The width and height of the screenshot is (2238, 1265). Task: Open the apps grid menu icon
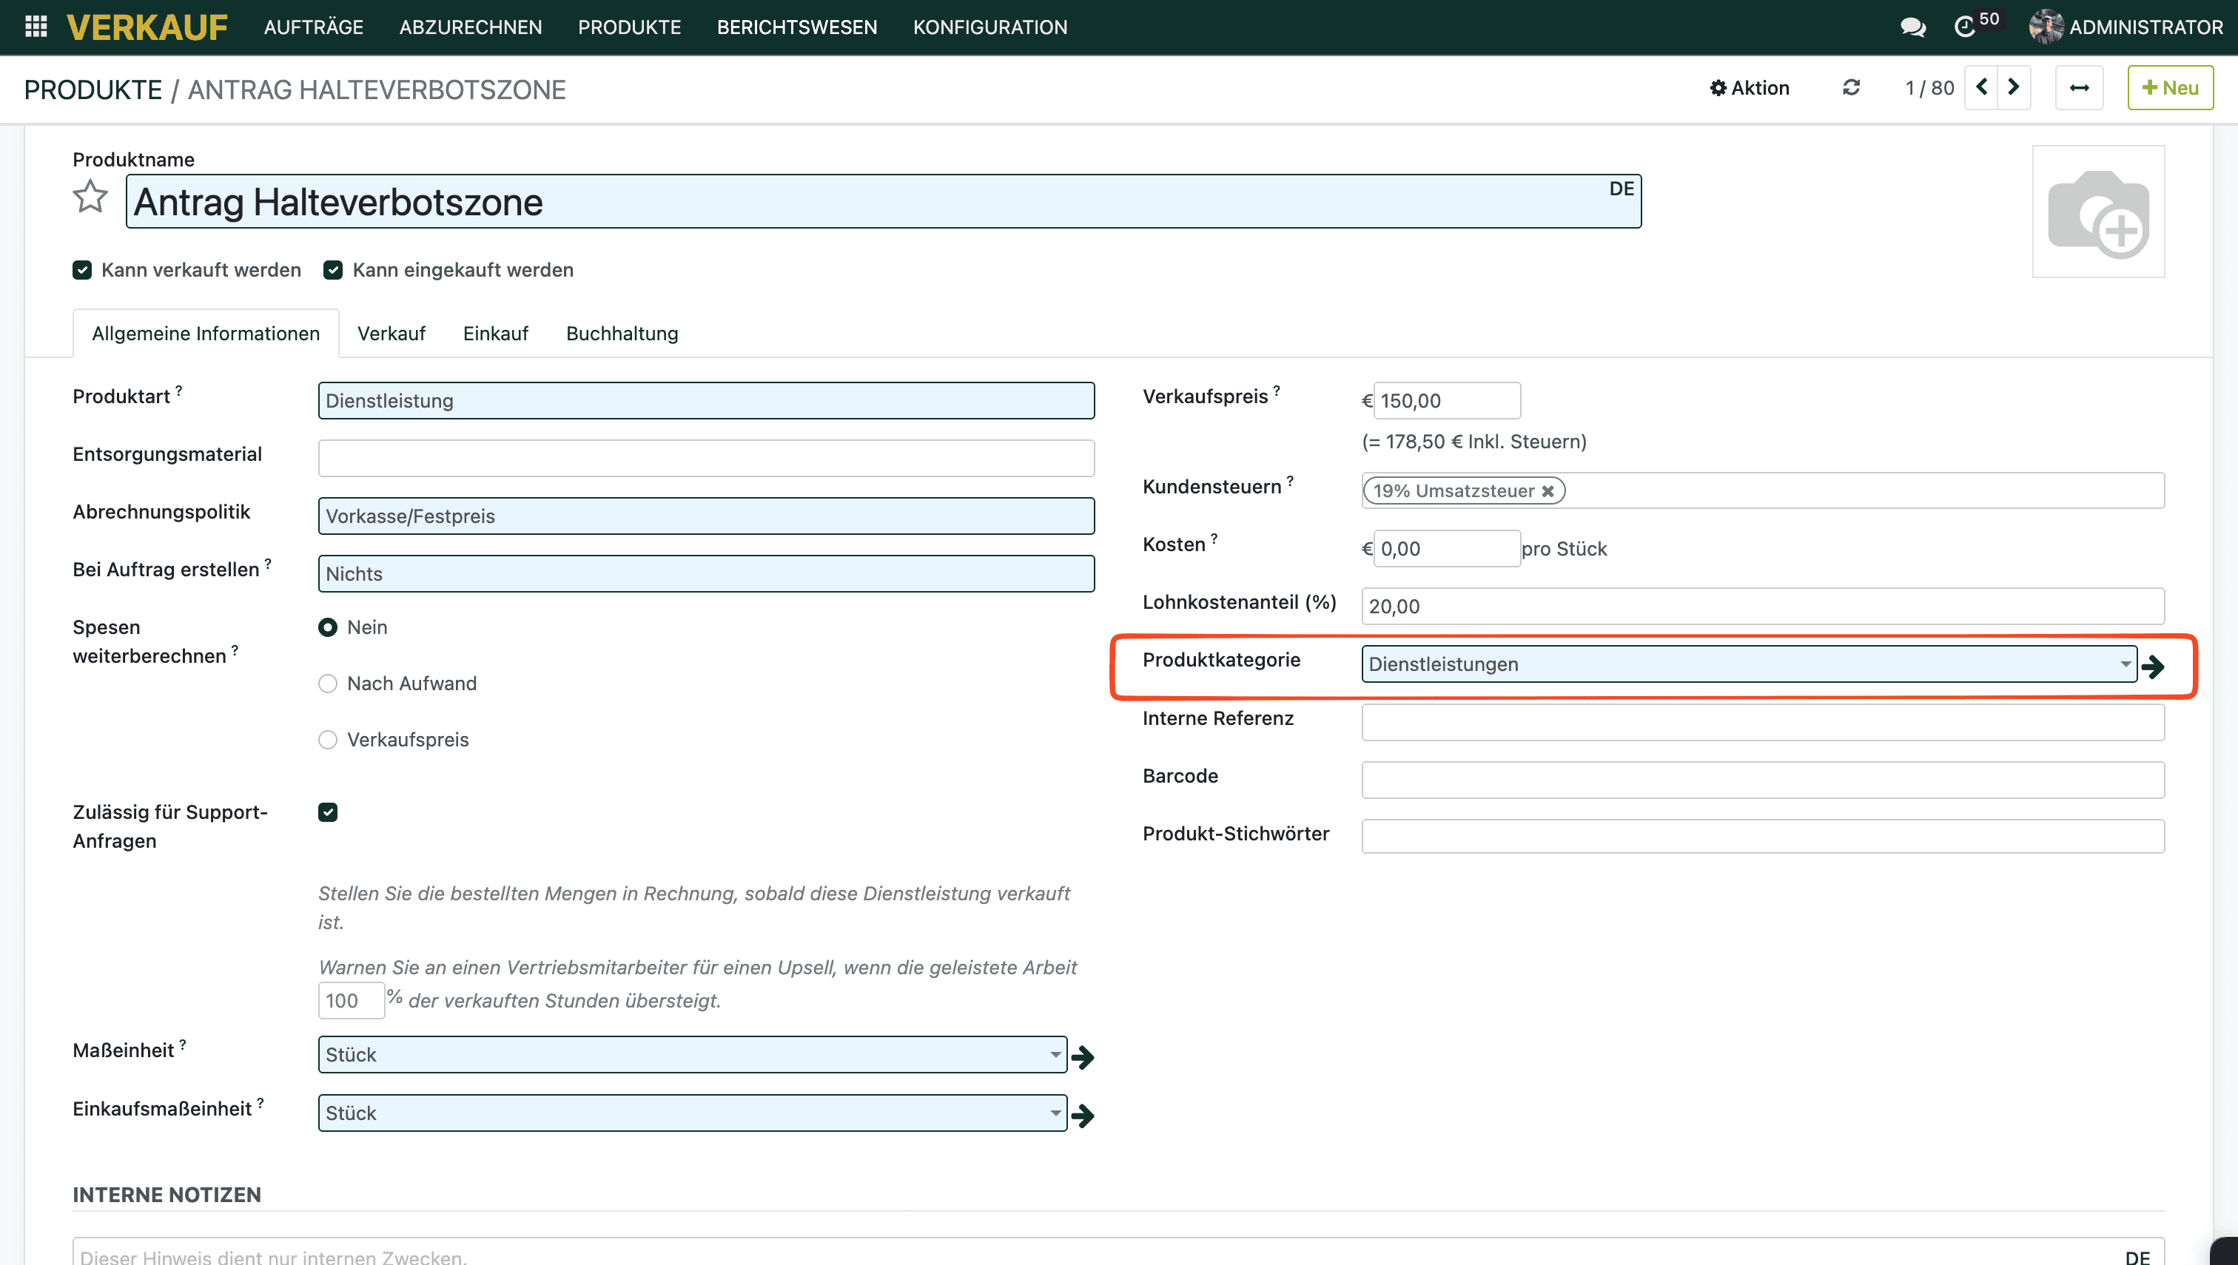pos(36,27)
